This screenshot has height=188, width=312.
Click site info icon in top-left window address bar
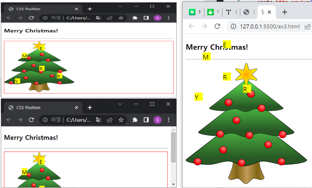[45, 18]
